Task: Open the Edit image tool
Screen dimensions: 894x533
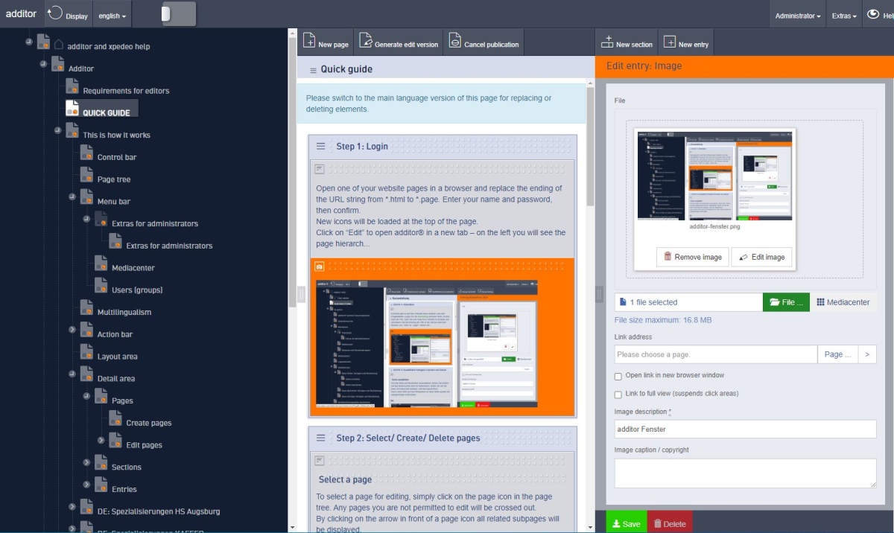Action: pyautogui.click(x=761, y=257)
